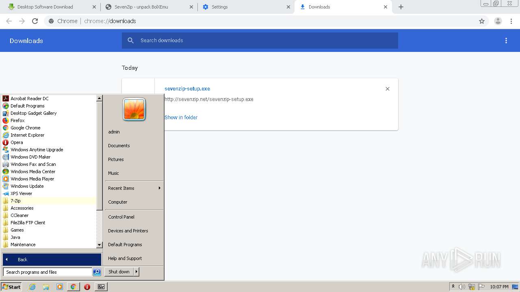Open Downloads page more actions menu
The width and height of the screenshot is (520, 292).
[x=506, y=41]
